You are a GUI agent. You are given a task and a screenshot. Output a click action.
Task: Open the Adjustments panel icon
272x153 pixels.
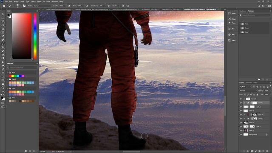(x=229, y=34)
